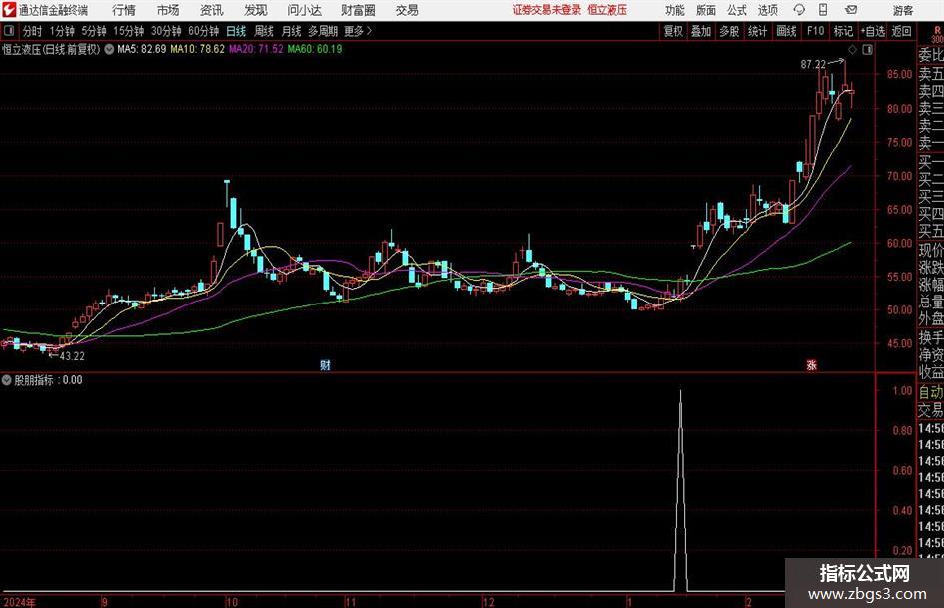The height and width of the screenshot is (608, 944).
Task: Toggle the side panel icon at chart top-right
Action: 867,49
